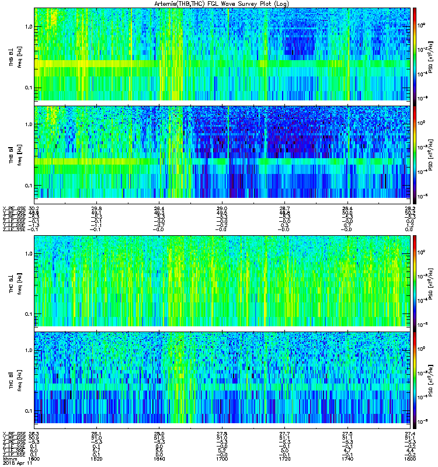Click the PSD [nT²/Hz] label of THB B-parallel color bar

coord(430,155)
